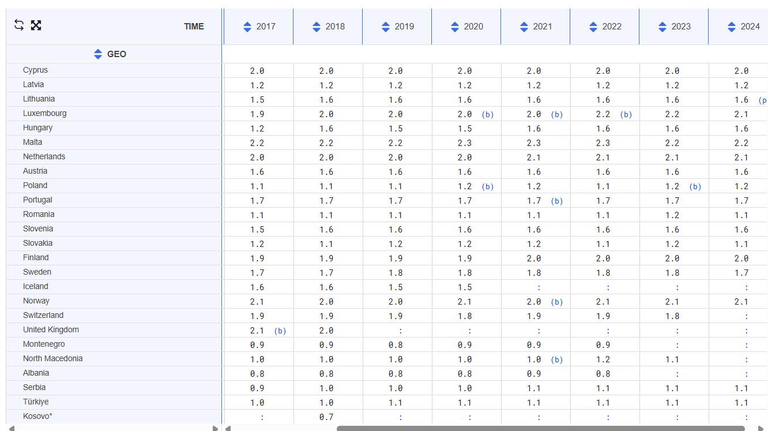Sort rows using the GEO arrows

point(98,54)
